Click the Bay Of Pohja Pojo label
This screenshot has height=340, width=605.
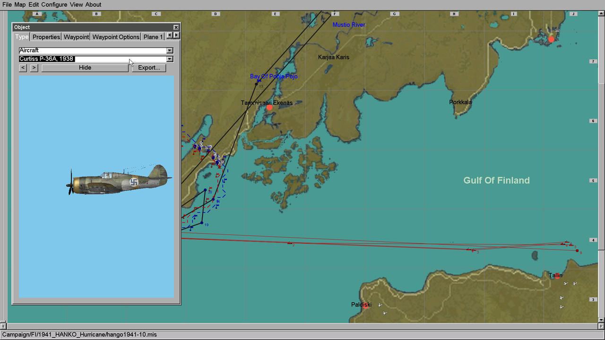[x=274, y=76]
